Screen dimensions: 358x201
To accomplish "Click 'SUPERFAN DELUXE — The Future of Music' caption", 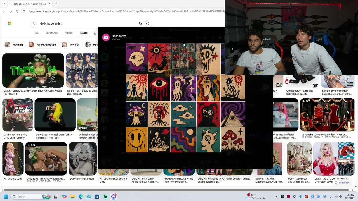I will 179,180.
